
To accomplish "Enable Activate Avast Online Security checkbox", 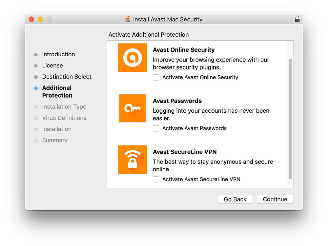I will (156, 77).
